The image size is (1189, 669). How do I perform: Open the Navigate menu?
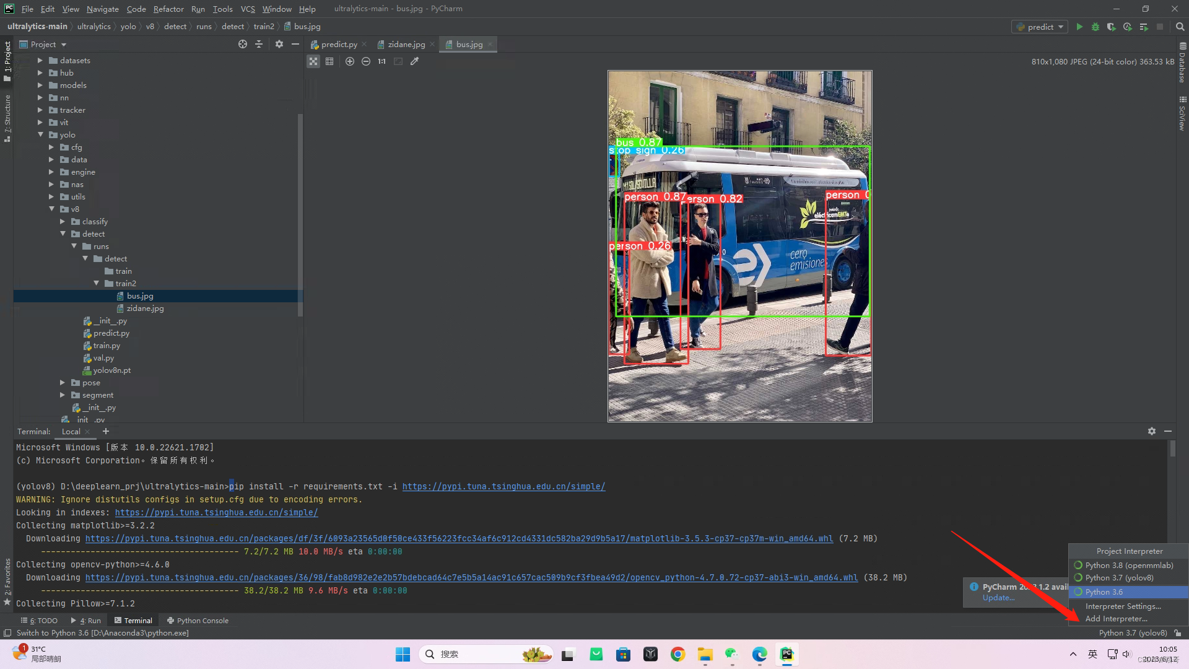click(x=103, y=9)
